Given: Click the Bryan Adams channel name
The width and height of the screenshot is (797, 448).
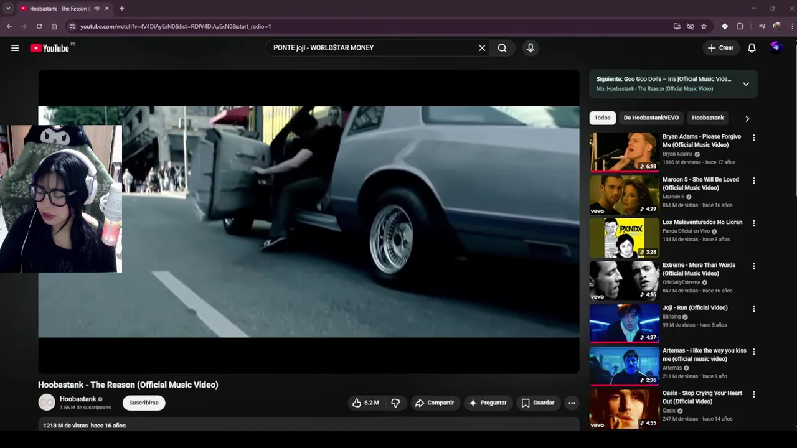Looking at the screenshot, I should pyautogui.click(x=677, y=154).
